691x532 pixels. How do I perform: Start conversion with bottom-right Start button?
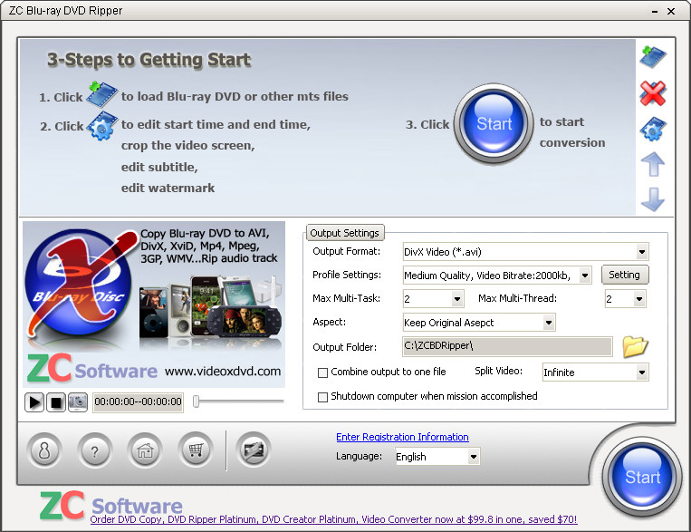pos(642,477)
